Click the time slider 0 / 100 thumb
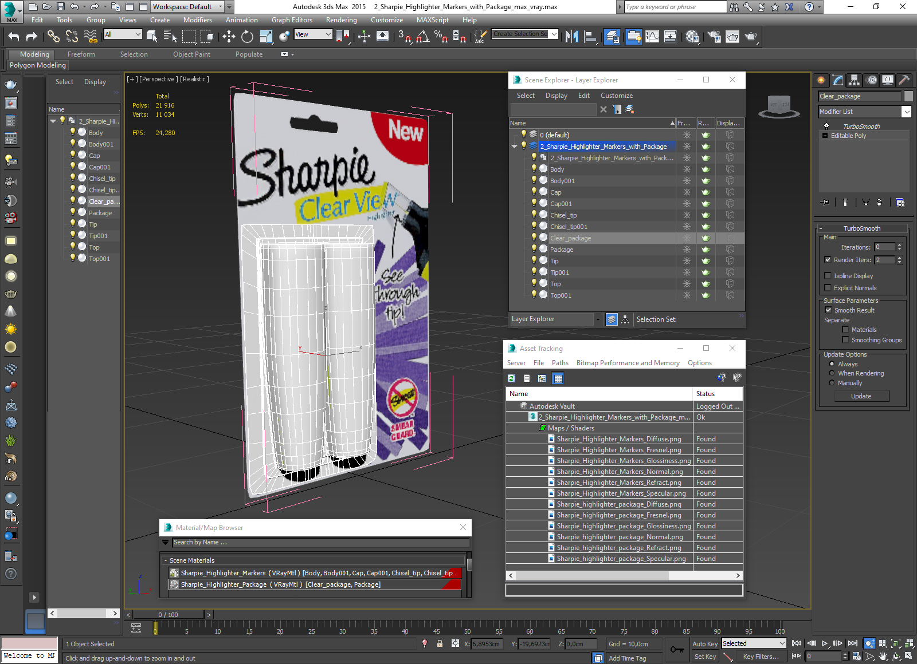Image resolution: width=917 pixels, height=664 pixels. pos(168,615)
